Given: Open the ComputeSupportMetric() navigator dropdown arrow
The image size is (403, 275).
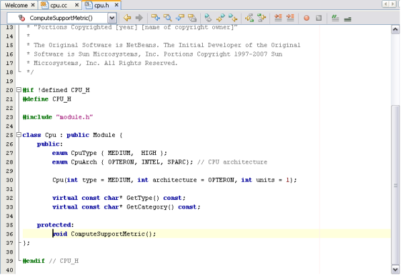Looking at the screenshot, I should coord(111,18).
